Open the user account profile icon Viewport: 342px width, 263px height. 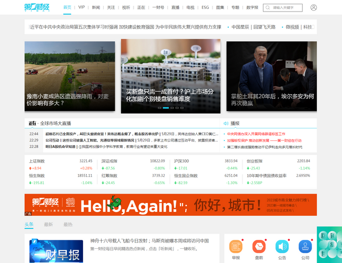(x=314, y=8)
